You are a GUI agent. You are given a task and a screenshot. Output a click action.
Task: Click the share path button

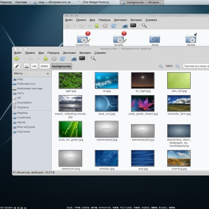pos(44,66)
